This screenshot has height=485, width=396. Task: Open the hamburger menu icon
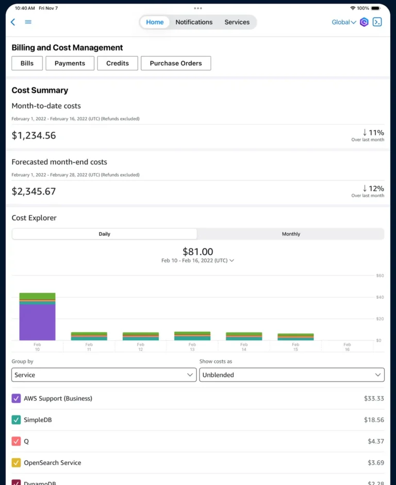(x=28, y=22)
